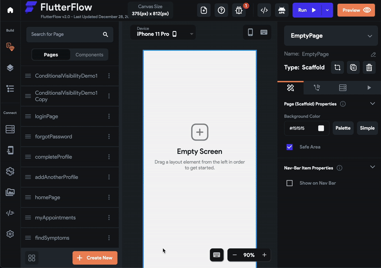Click the wrap widget icon beside Scaffold
The width and height of the screenshot is (381, 268).
point(338,67)
